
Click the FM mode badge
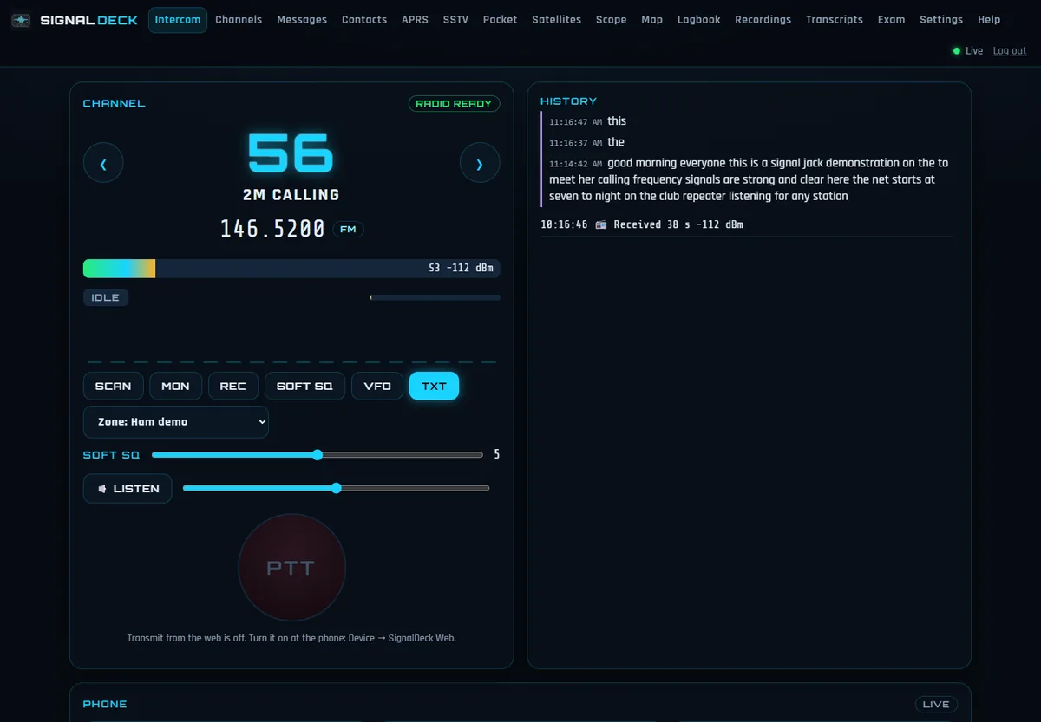pyautogui.click(x=348, y=230)
